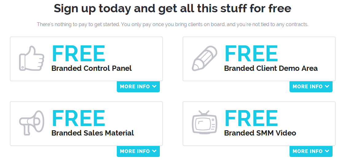Click chevron on SMM Video More Info button
347x168 pixels.
tap(327, 151)
